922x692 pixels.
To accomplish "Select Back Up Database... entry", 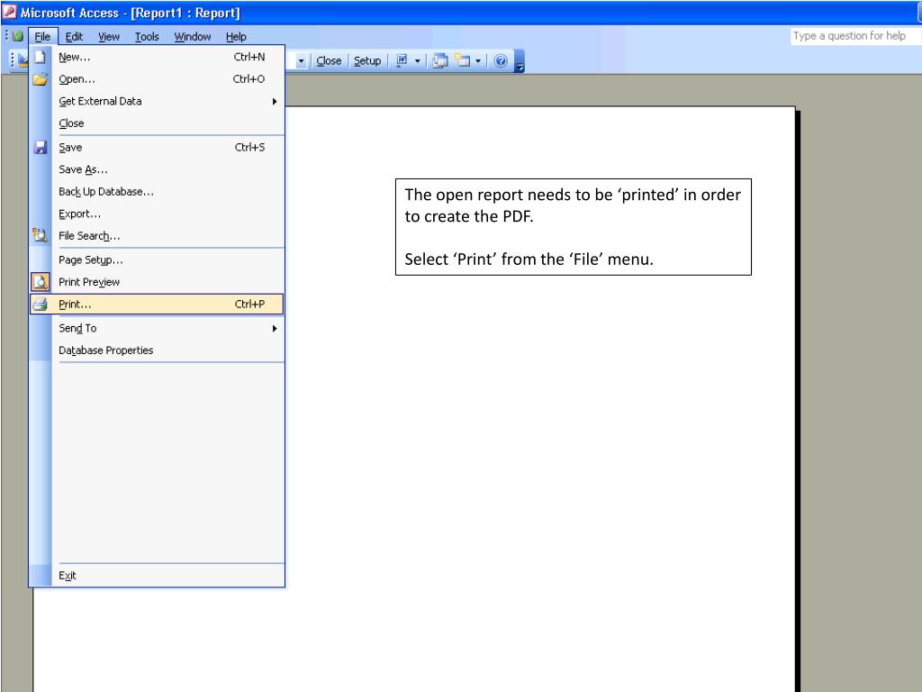I will 157,192.
